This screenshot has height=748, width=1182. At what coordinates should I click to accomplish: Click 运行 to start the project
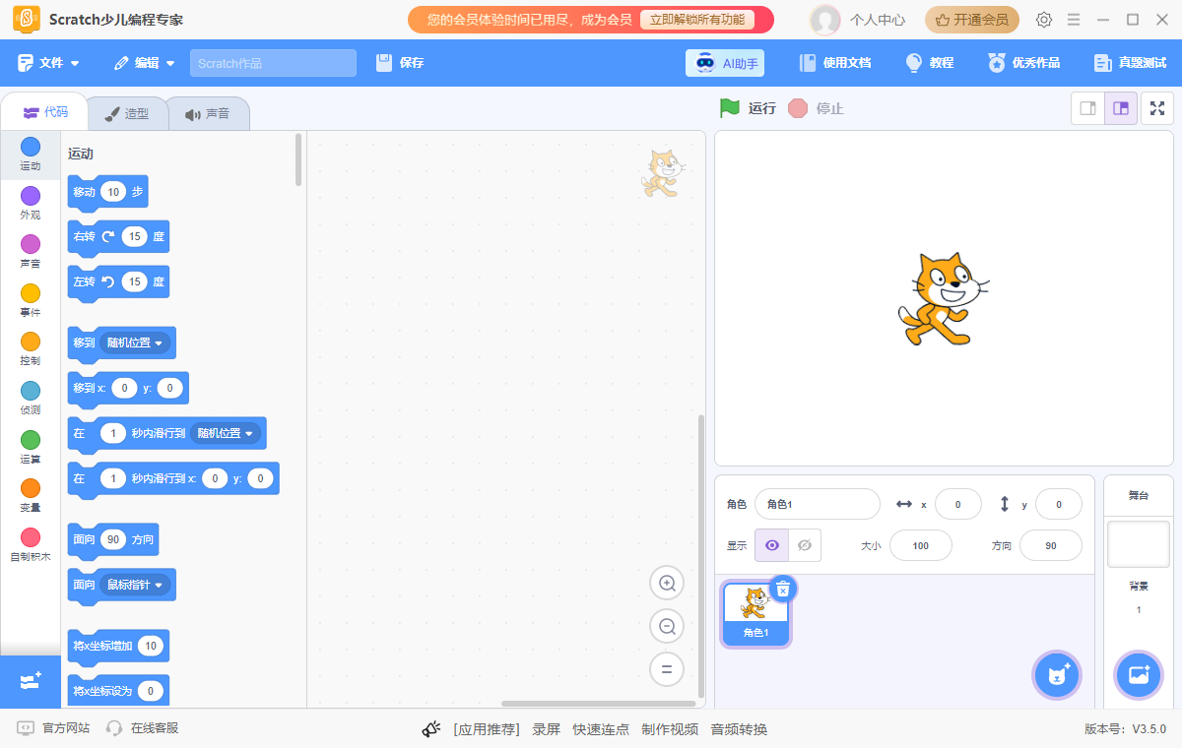[x=748, y=108]
